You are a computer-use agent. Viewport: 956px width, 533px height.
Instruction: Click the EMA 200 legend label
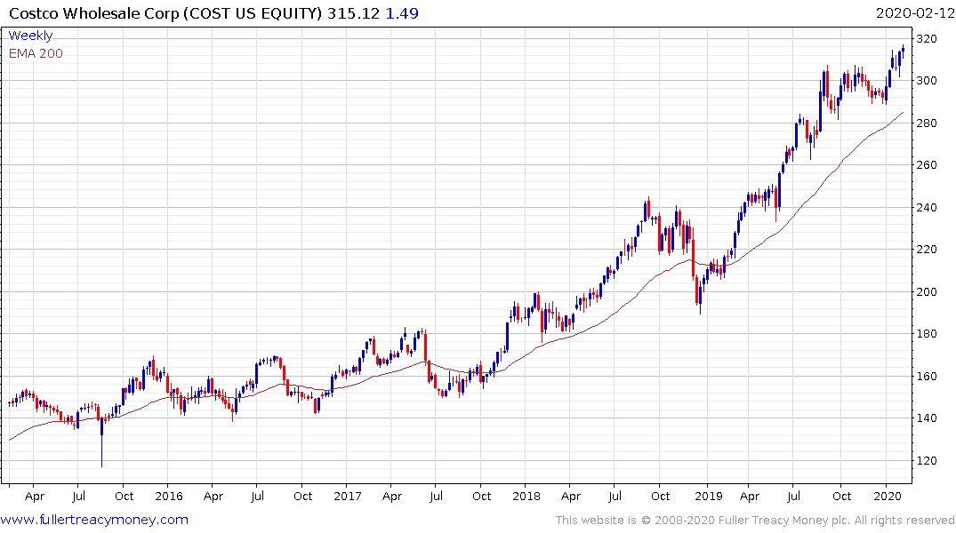(36, 53)
